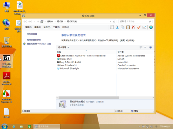This screenshot has width=173, height=129.
Task: Click the Refresh button in address bar
Action: tap(114, 21)
